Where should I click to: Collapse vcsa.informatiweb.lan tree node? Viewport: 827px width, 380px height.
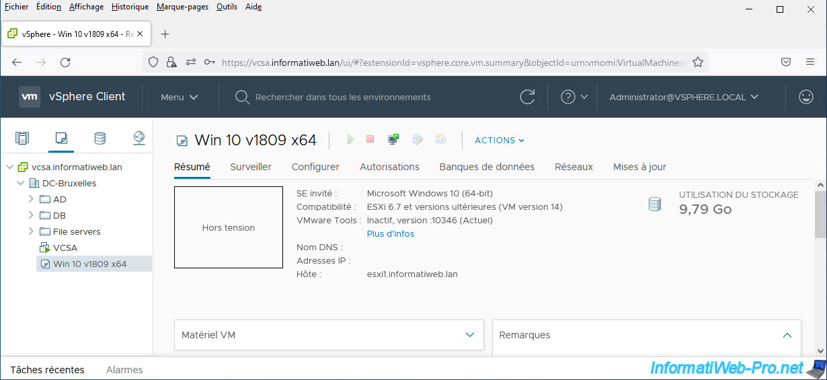9,167
